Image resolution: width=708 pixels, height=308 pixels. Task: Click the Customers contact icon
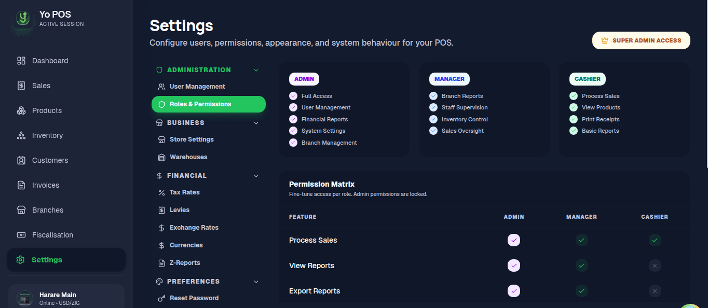(21, 160)
